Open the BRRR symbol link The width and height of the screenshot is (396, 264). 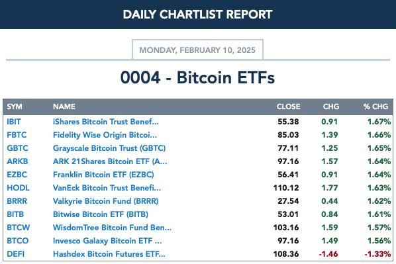pos(17,201)
